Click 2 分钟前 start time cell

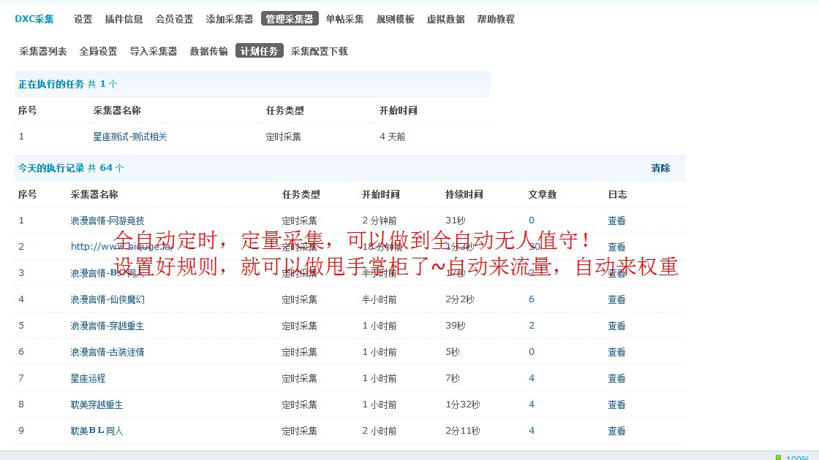[380, 221]
